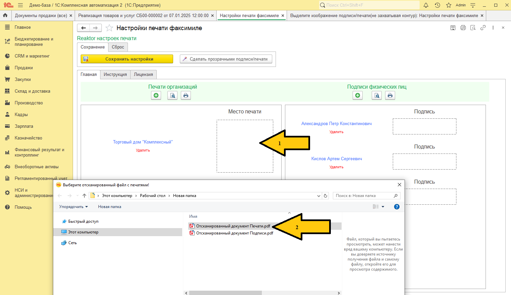Screen dimensions: 511x295
Task: Click Удалить under Александров Петр Константинович
Action: pos(337,132)
